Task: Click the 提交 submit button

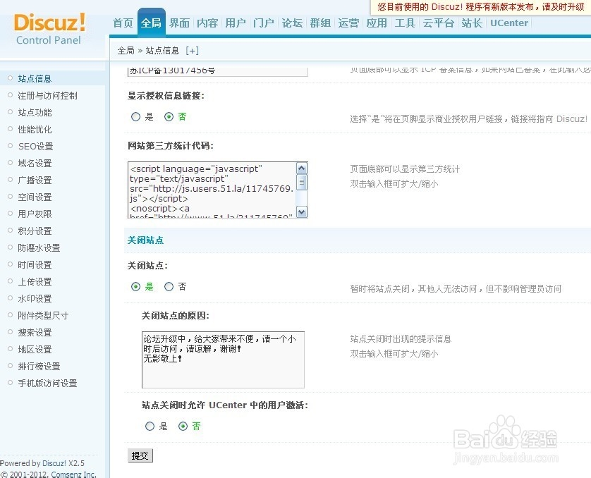Action: [x=140, y=455]
